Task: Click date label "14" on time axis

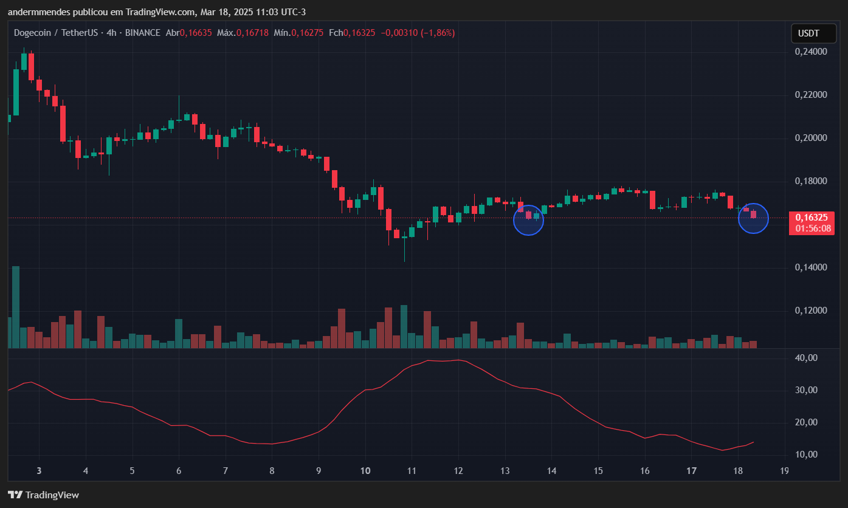Action: coord(552,471)
